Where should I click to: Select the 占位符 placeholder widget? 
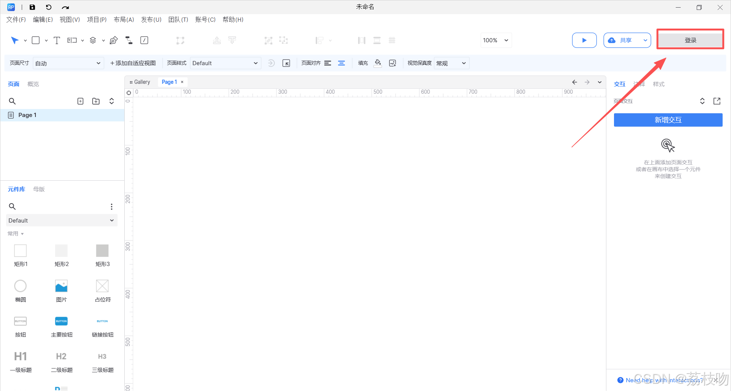103,291
